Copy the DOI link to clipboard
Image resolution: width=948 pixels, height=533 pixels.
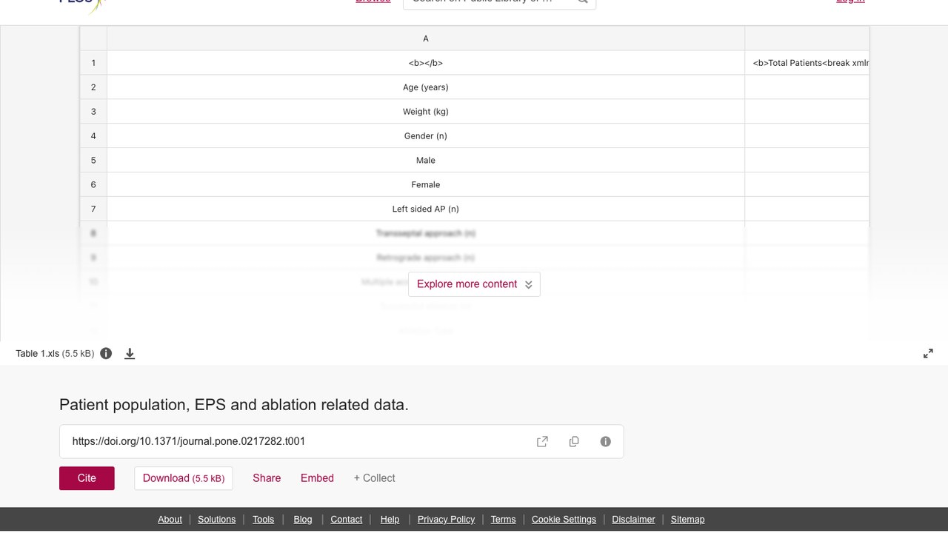coord(574,441)
